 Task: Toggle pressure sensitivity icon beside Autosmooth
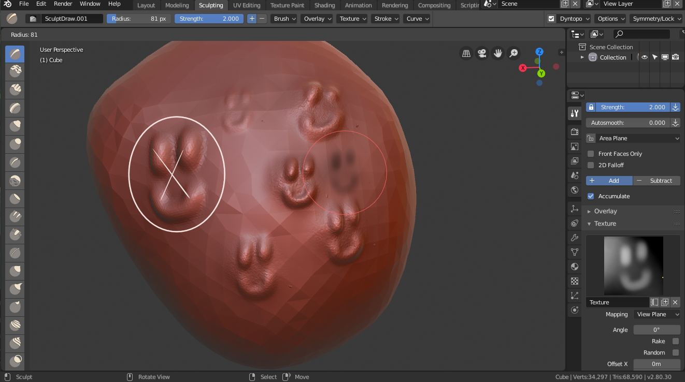[675, 123]
